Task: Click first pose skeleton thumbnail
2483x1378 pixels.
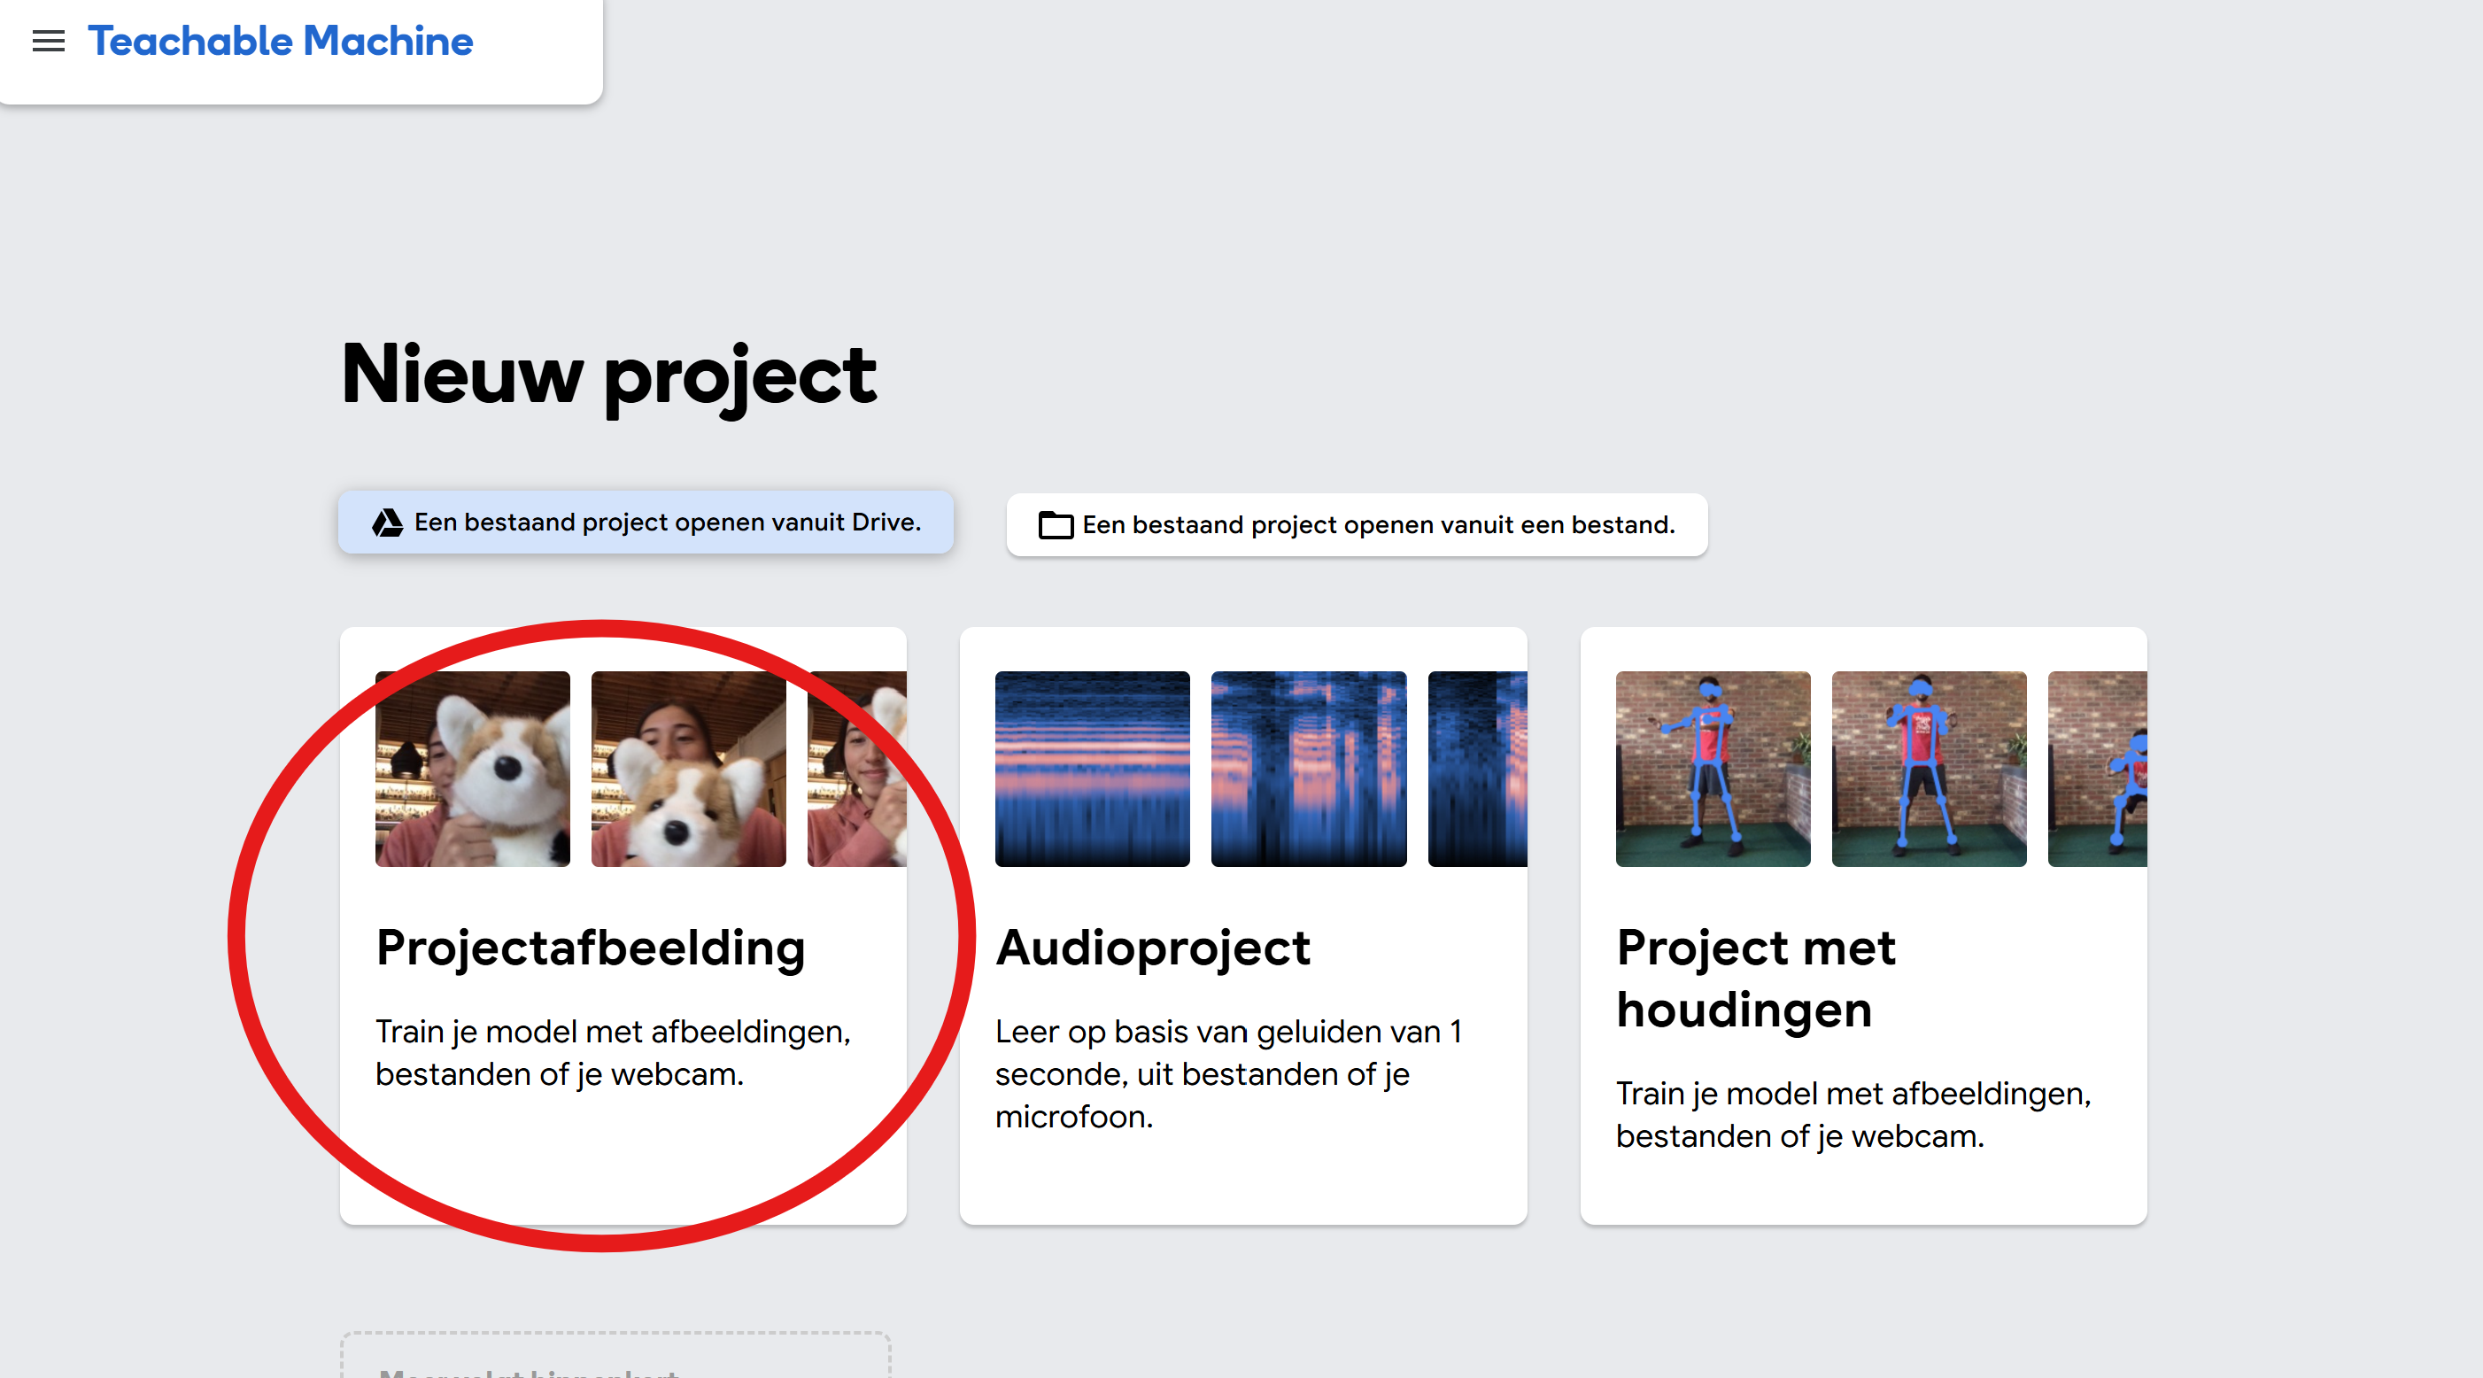Action: [1713, 769]
